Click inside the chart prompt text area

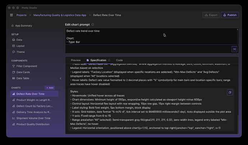click(x=144, y=36)
